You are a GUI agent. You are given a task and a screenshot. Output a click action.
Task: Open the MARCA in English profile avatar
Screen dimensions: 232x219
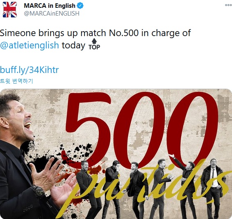[x=10, y=10]
